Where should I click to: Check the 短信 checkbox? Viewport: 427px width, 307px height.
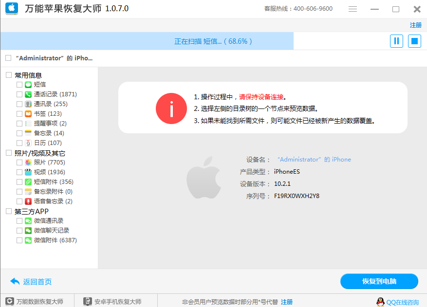coord(19,84)
